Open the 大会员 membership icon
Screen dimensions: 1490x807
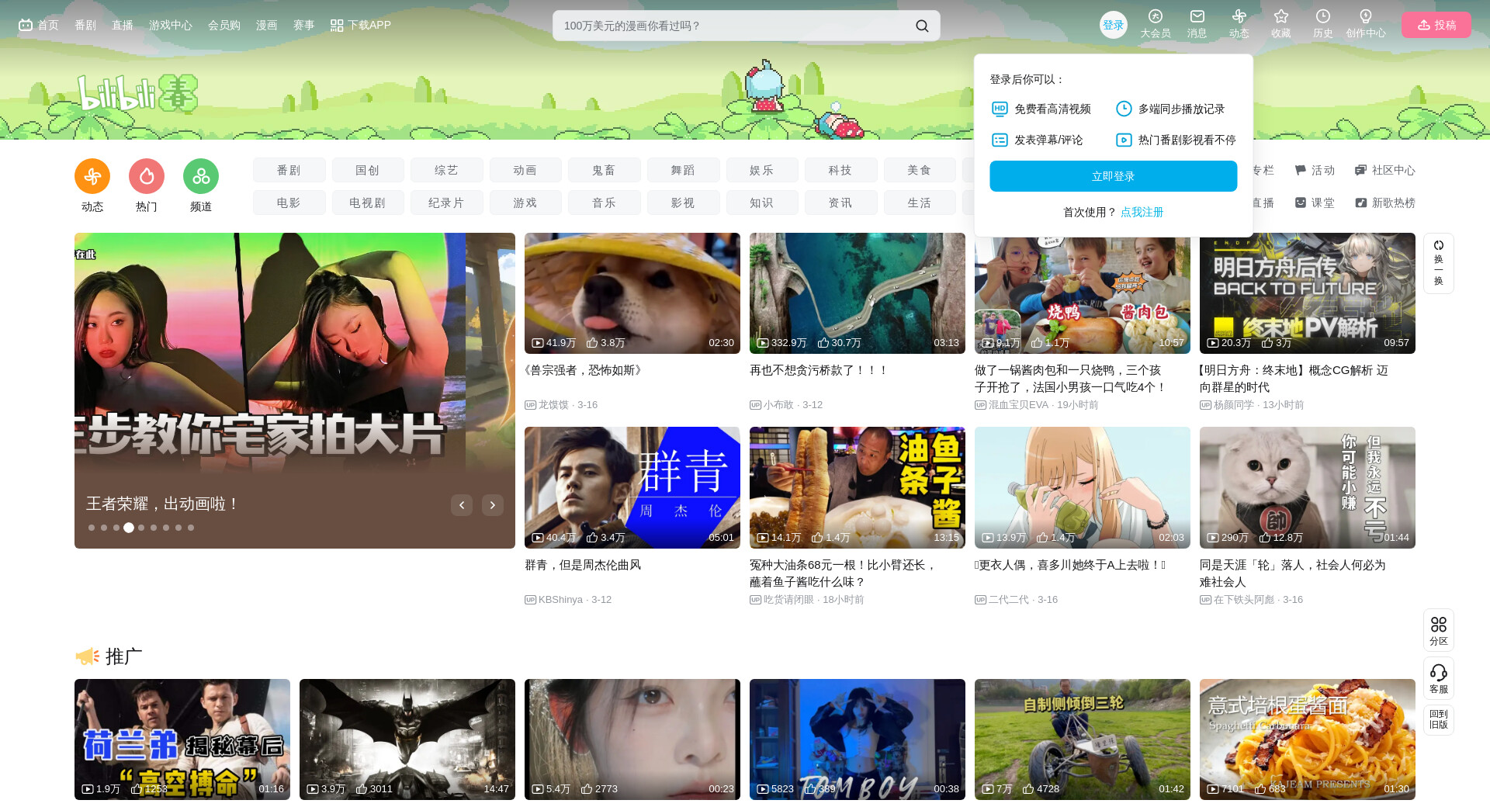click(1155, 18)
